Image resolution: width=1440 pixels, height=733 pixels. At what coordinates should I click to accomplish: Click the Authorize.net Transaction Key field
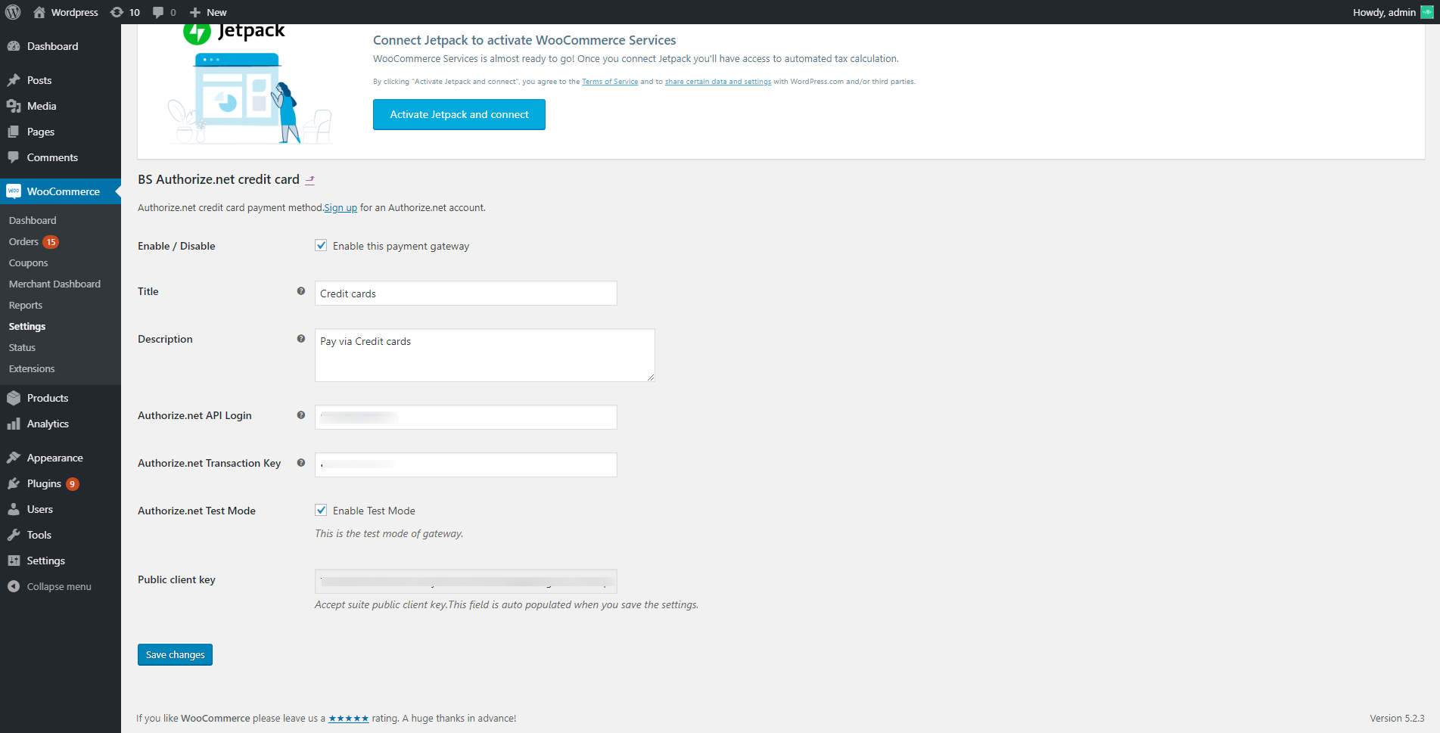click(466, 464)
